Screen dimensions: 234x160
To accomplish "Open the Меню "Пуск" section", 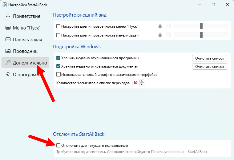I will coord(25,28).
